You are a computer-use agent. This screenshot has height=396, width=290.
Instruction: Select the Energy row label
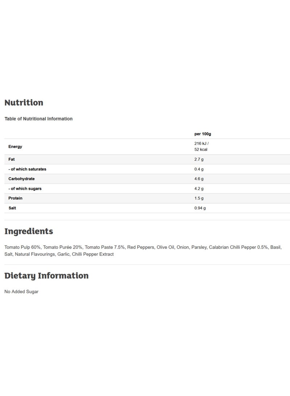click(x=15, y=147)
